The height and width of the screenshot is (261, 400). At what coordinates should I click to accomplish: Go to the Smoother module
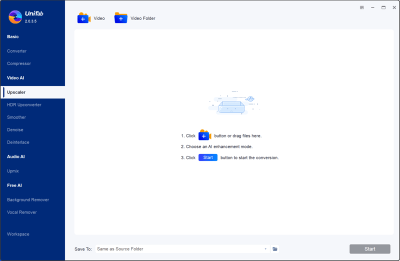(x=16, y=117)
